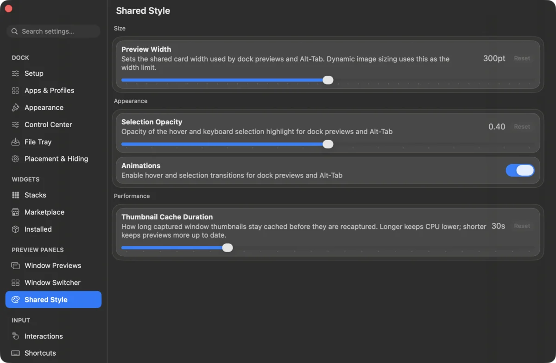This screenshot has height=363, width=556.
Task: Close the settings window with red button
Action: click(x=8, y=8)
